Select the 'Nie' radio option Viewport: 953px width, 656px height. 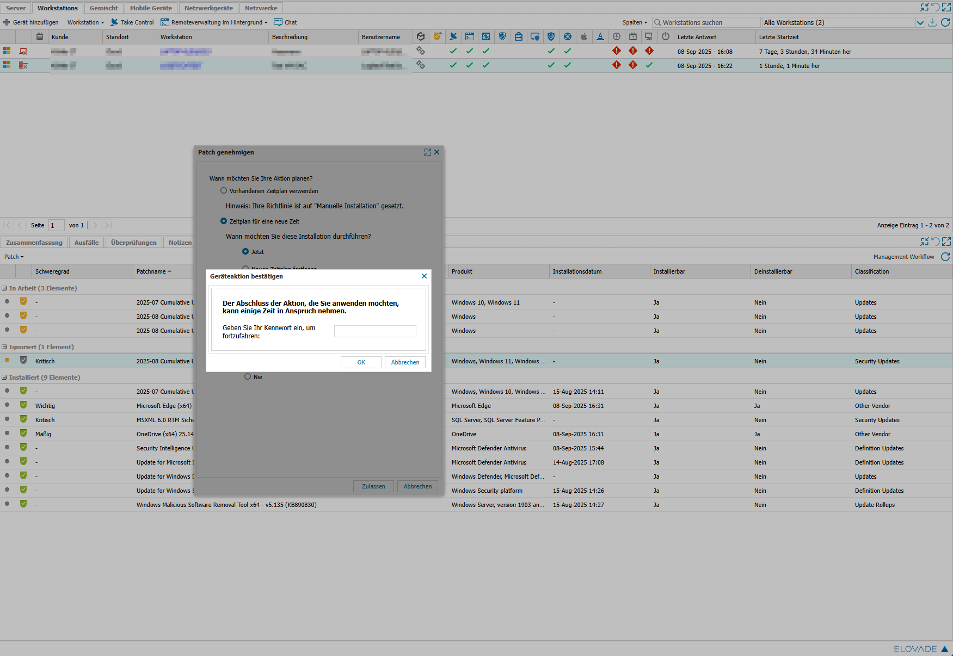point(248,376)
